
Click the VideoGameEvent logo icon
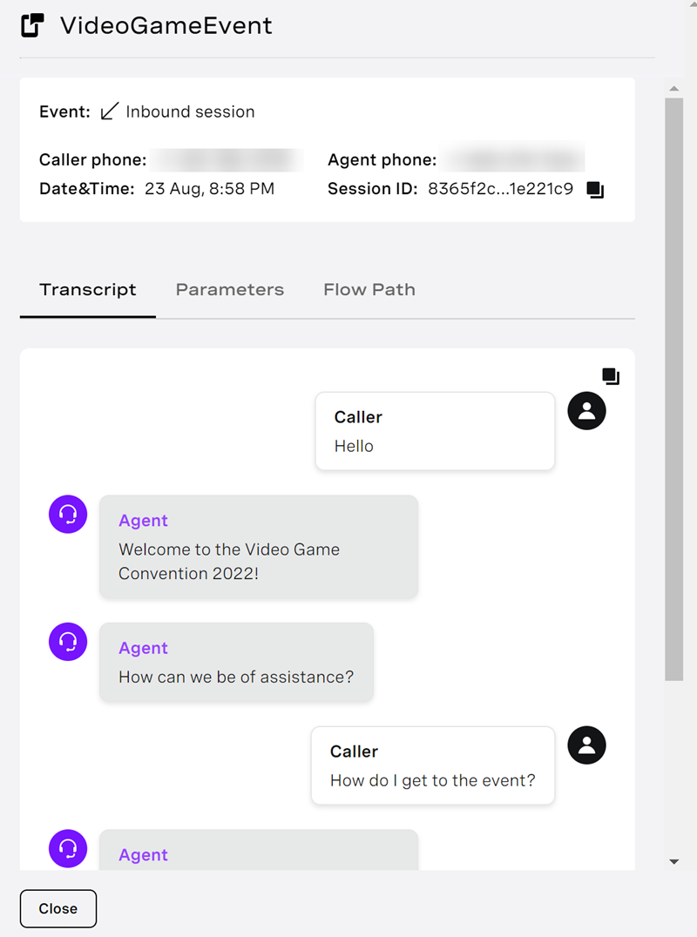click(33, 25)
